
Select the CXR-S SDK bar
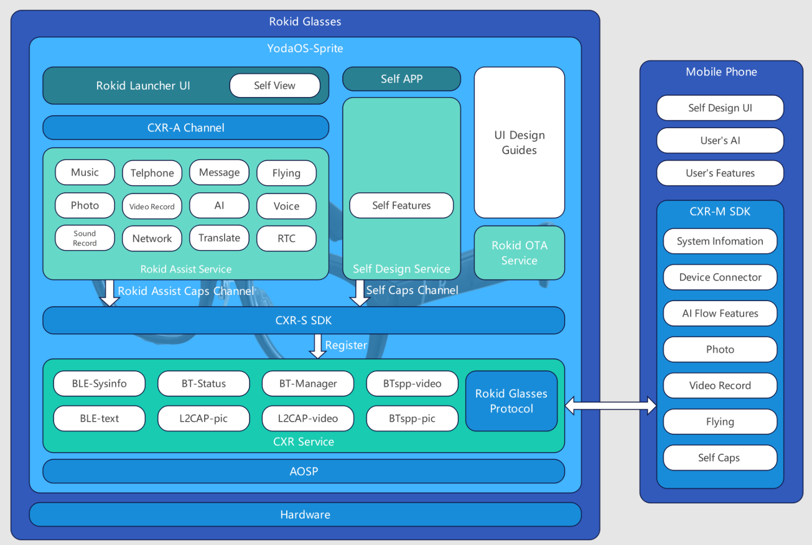[304, 320]
